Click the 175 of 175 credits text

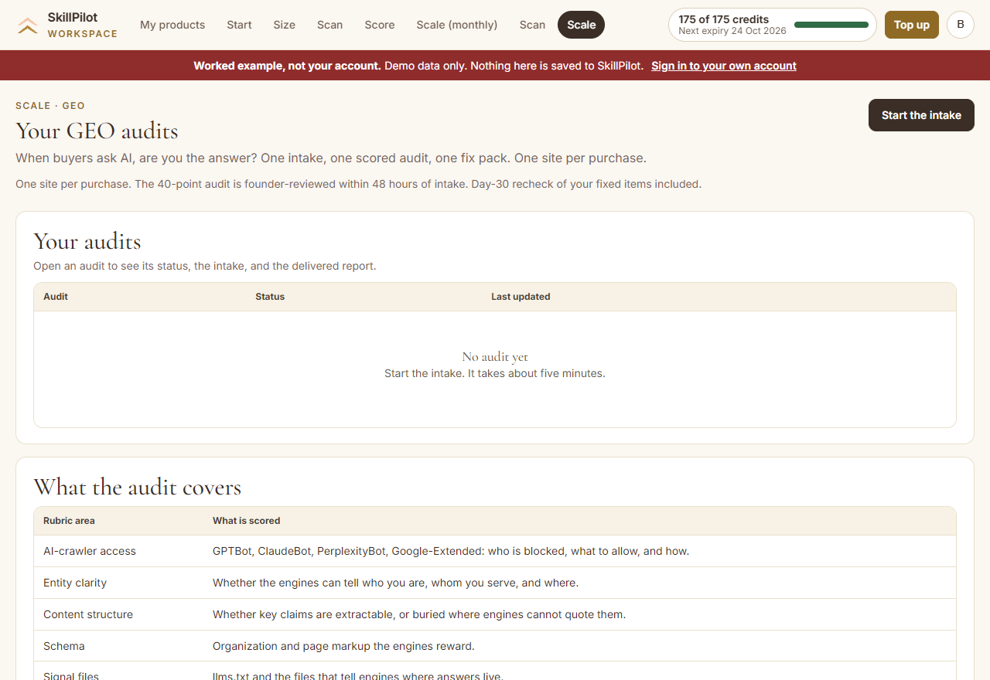[724, 19]
